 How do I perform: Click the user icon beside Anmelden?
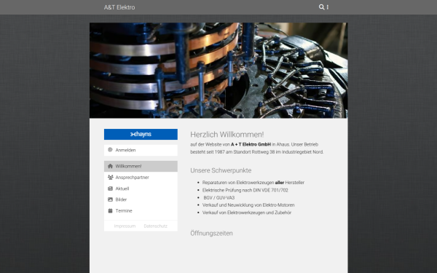(110, 150)
